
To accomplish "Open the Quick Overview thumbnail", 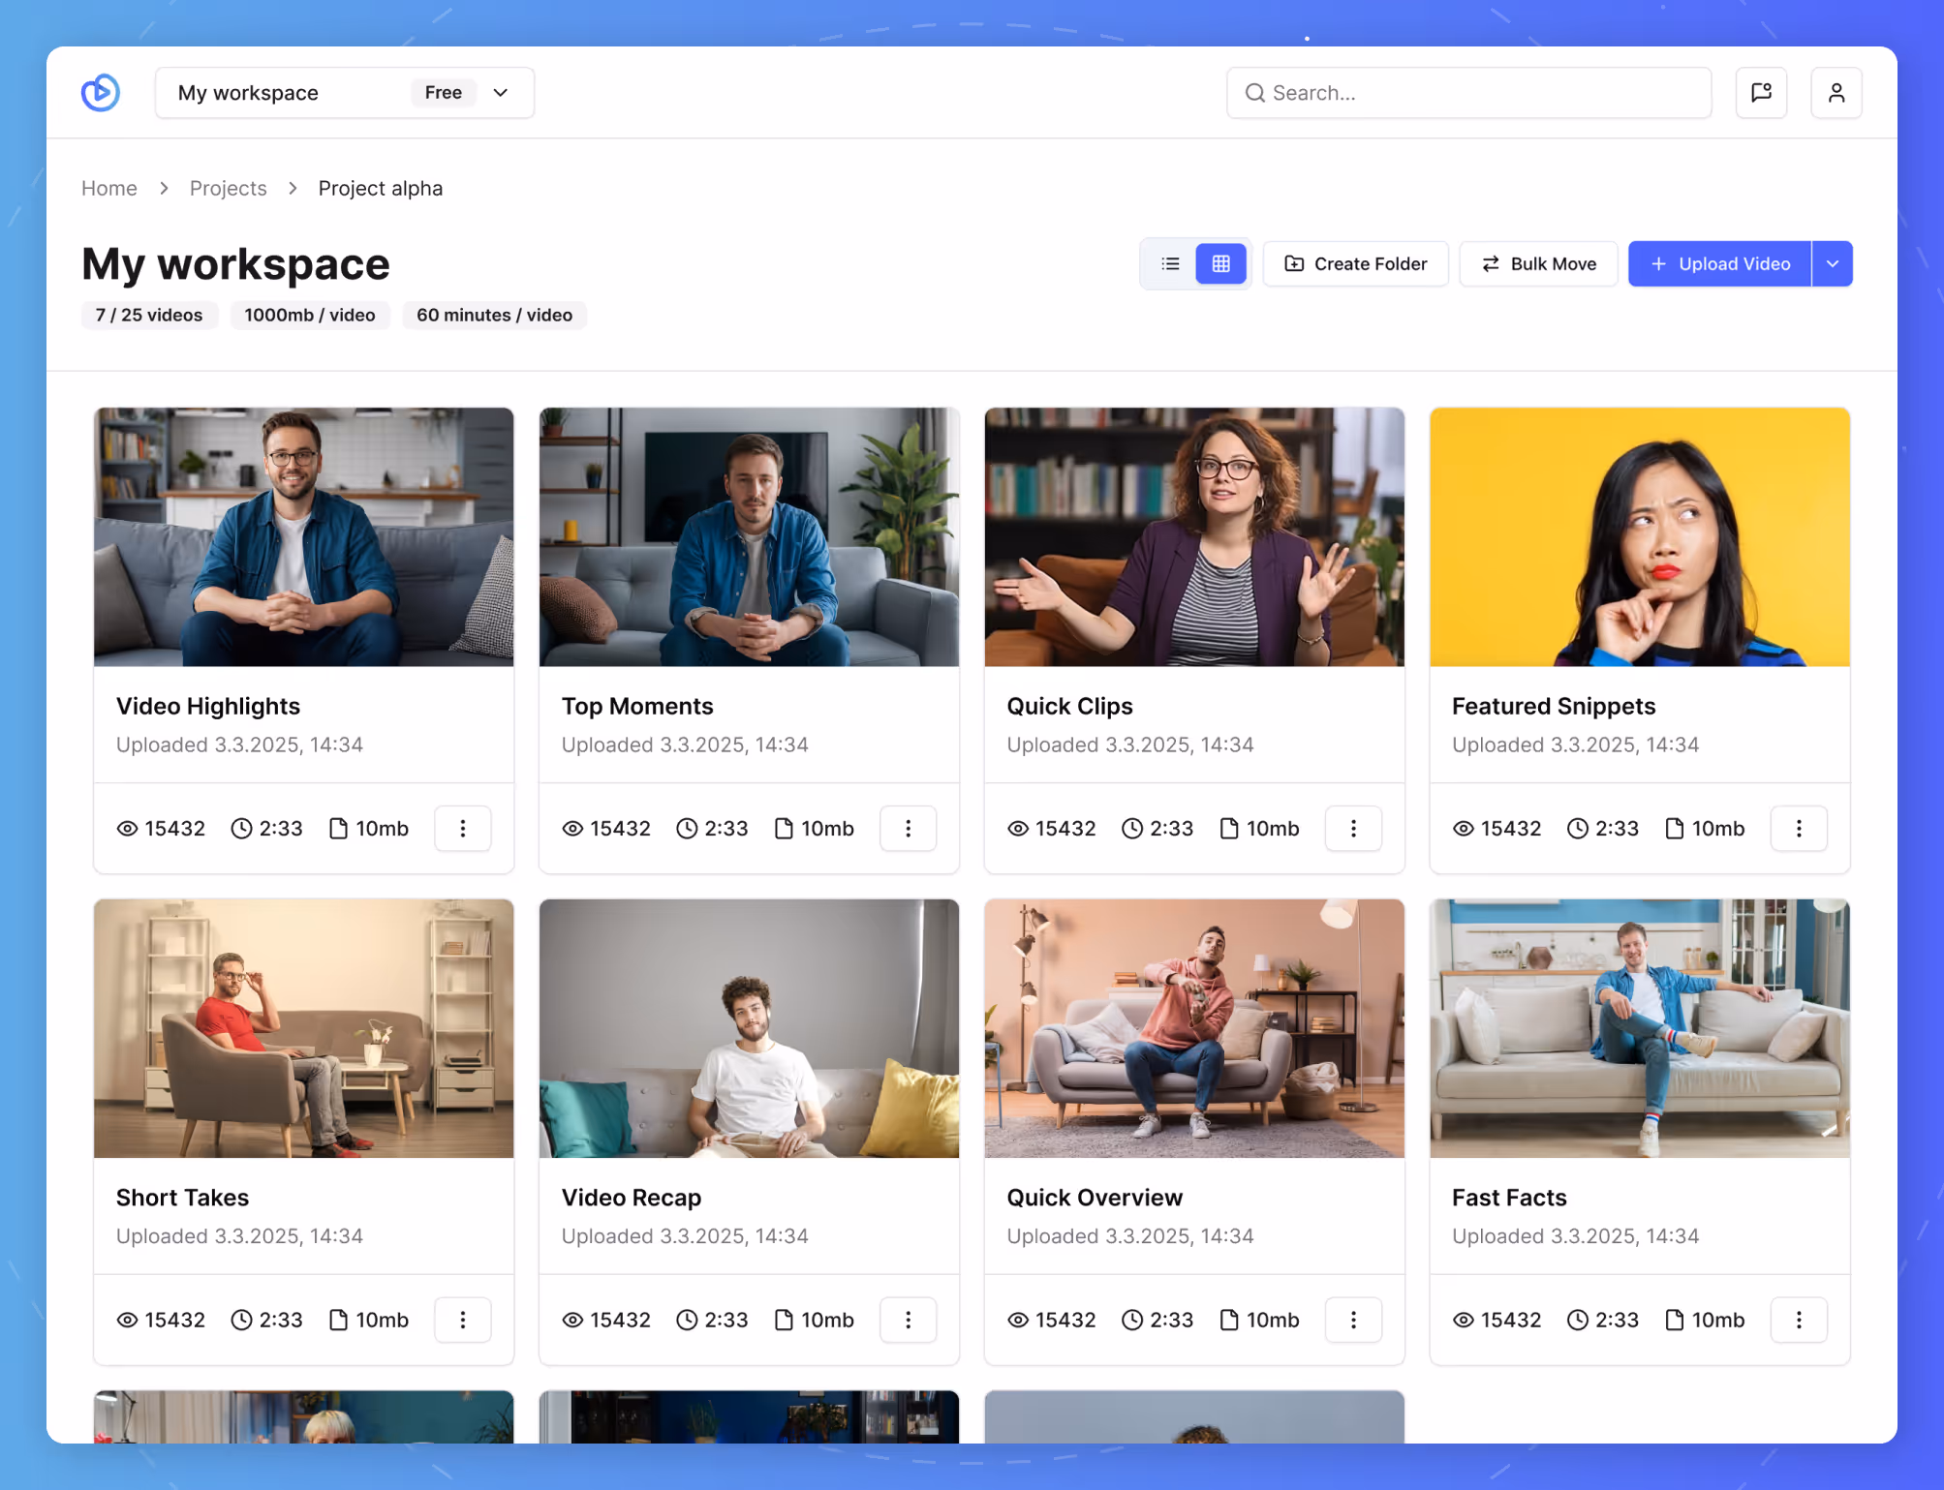I will [1194, 1028].
